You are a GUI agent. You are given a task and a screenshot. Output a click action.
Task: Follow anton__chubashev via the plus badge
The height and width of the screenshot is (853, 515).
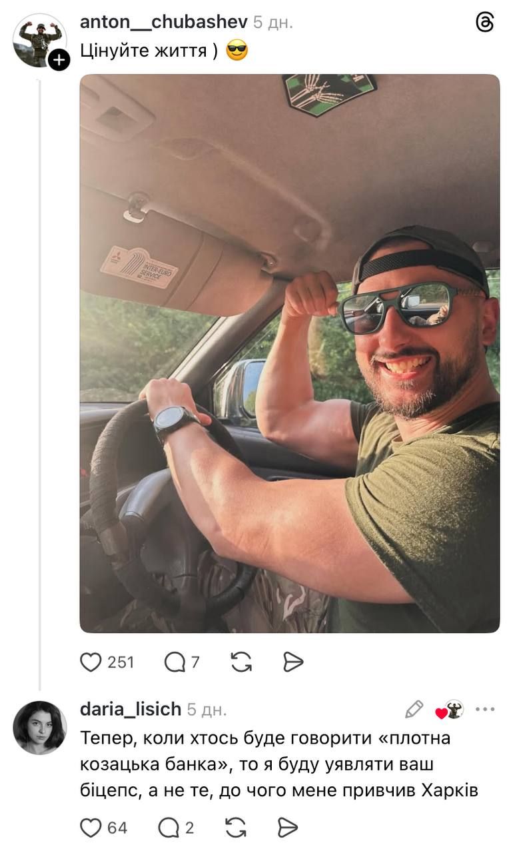59,61
